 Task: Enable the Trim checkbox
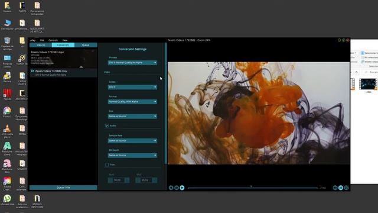coord(107,164)
